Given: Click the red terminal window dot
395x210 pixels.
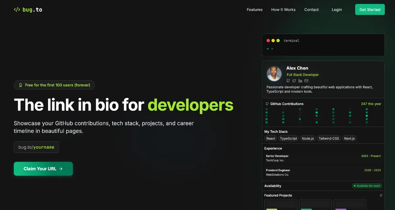Looking at the screenshot, I should coord(268,41).
